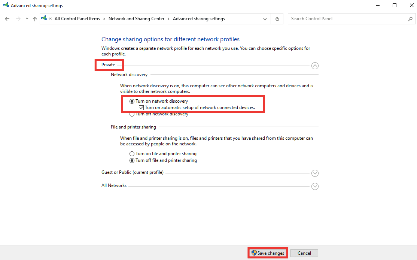Go up one level with the up arrow
Image resolution: width=417 pixels, height=260 pixels.
34,18
